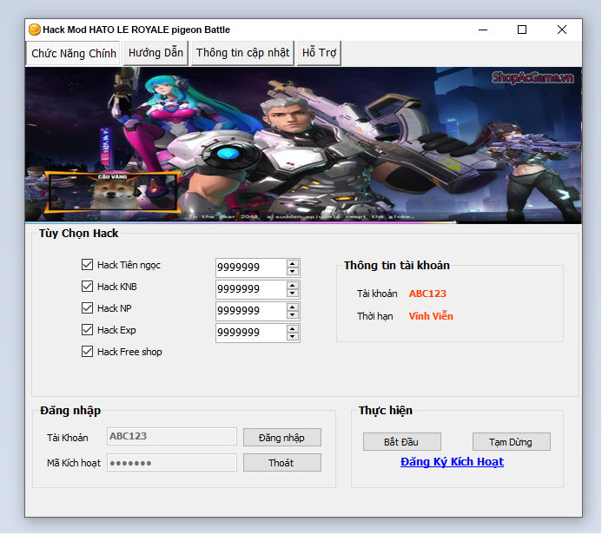Open the Chức Năng Chính tab
Viewport: 602px width, 535px height.
tap(74, 53)
